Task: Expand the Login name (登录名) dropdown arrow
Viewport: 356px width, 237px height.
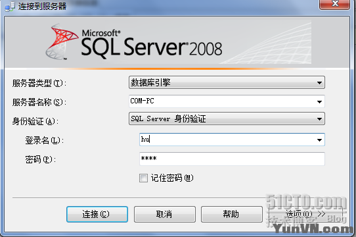Action: coord(319,140)
